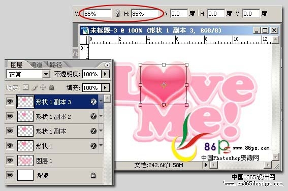Switch to the 路径 tab
Viewport: 288px width, 191px height.
(56, 65)
